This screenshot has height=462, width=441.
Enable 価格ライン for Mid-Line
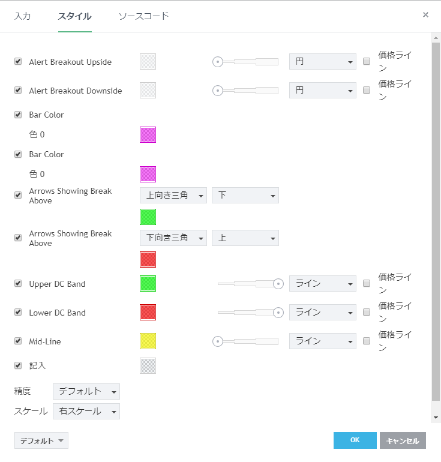pyautogui.click(x=367, y=341)
